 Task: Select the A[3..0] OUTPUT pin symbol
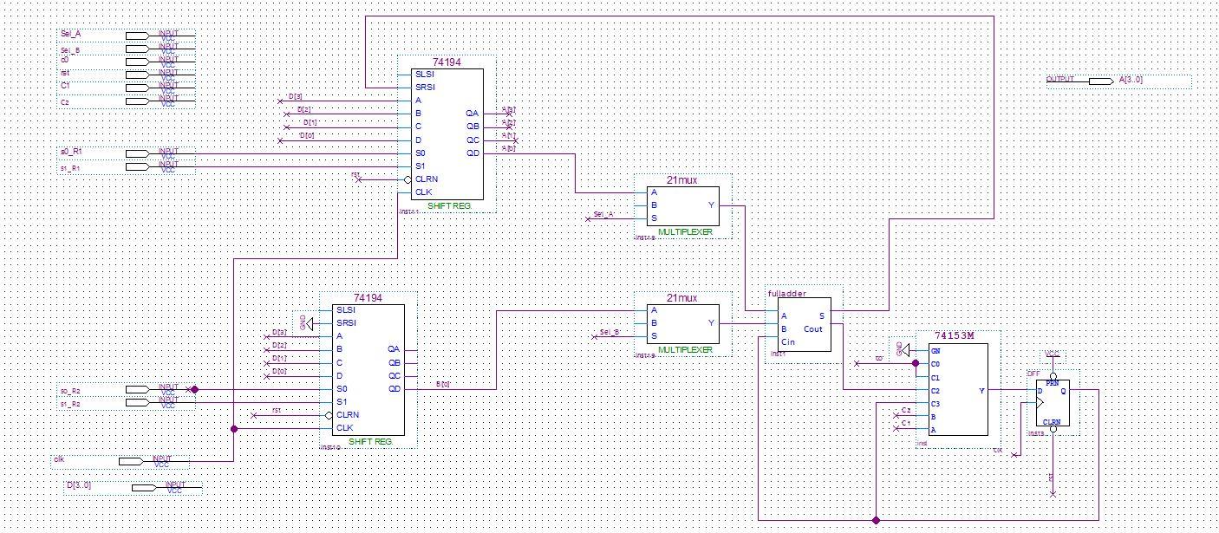[x=1101, y=81]
